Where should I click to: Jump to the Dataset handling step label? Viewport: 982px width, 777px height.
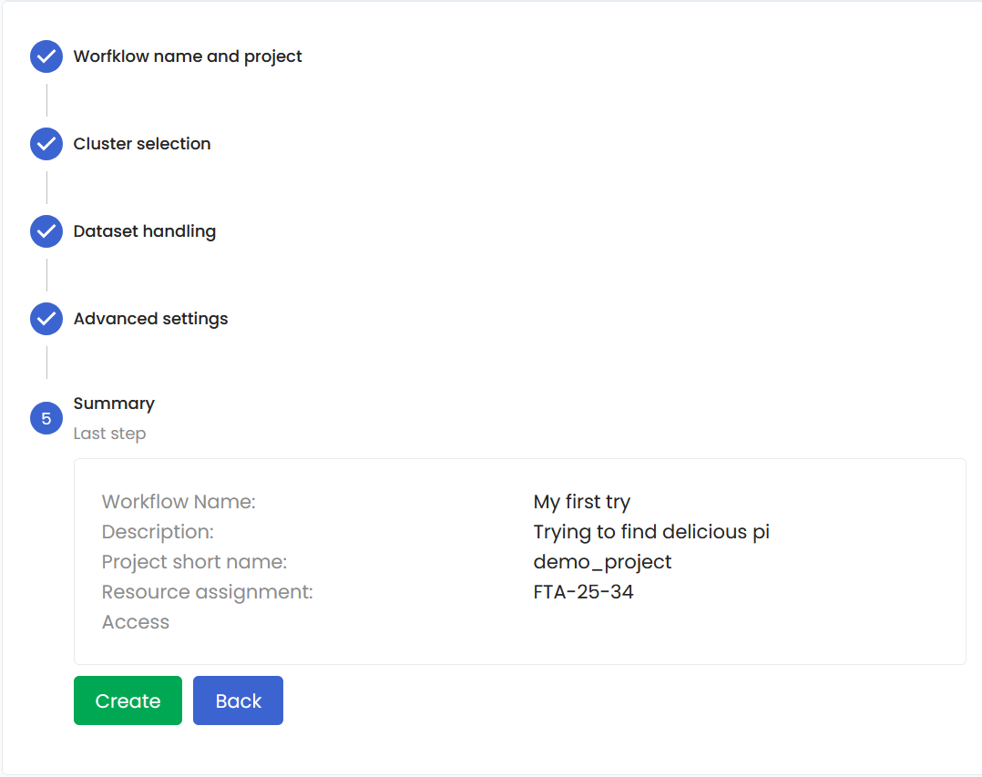click(145, 231)
